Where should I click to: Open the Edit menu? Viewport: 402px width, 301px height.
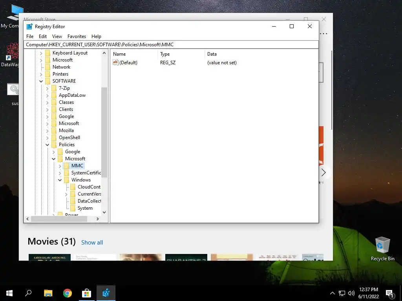[x=42, y=36]
